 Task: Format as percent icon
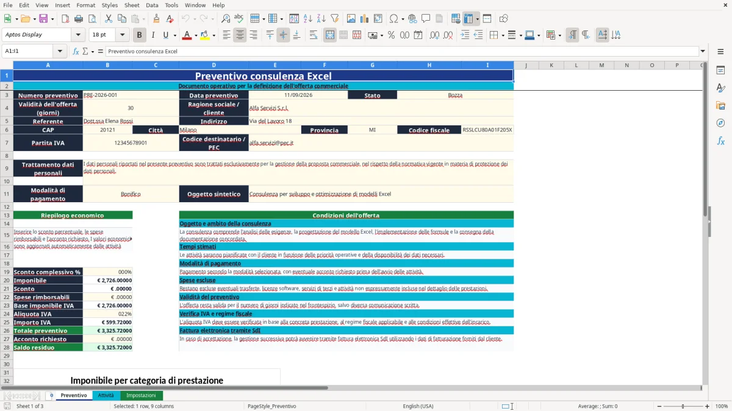click(x=391, y=35)
